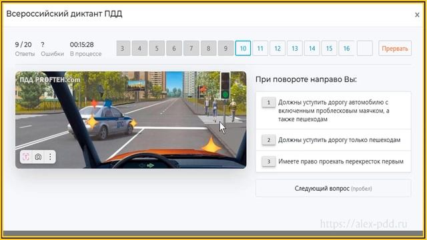
Task: Open question 3 in the navigator
Action: [123, 48]
